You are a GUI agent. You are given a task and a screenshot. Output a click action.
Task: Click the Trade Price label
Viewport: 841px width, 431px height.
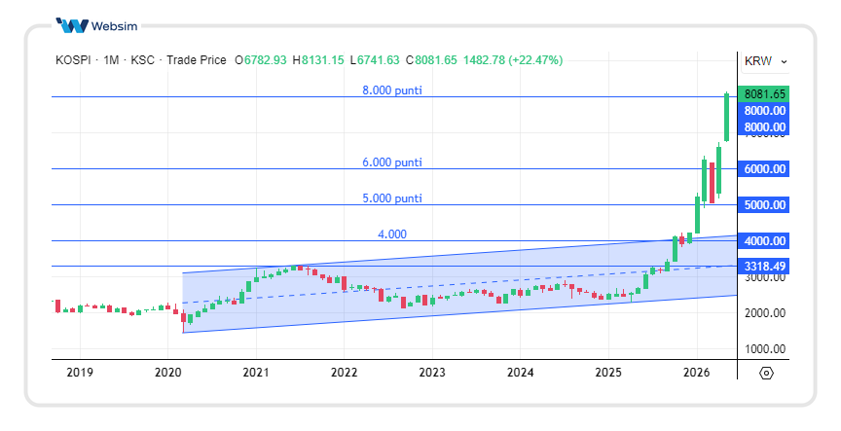(x=197, y=60)
